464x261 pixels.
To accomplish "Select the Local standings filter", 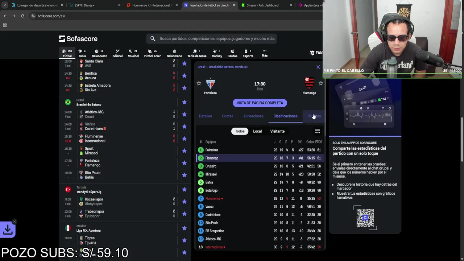I will (257, 131).
